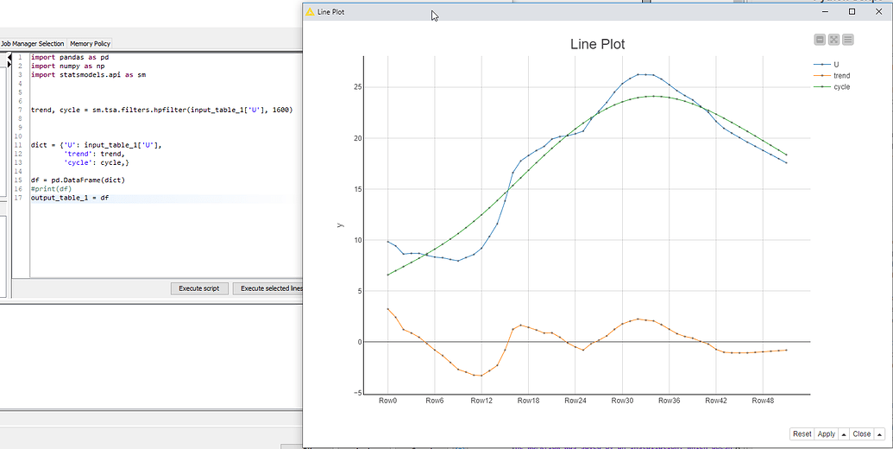Click the 'trend': trend, line in editor
The image size is (893, 449).
click(94, 154)
